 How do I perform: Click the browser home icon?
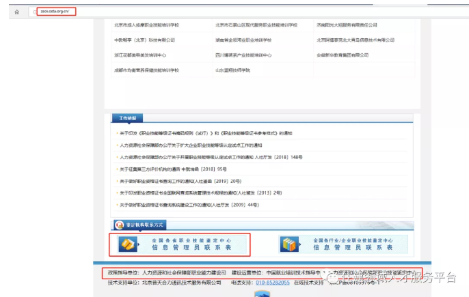[x=16, y=12]
